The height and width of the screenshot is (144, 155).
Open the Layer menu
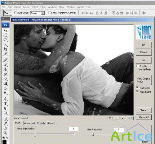coord(26,7)
